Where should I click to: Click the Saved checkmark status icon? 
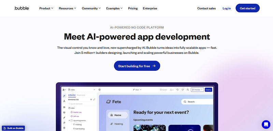(161, 90)
